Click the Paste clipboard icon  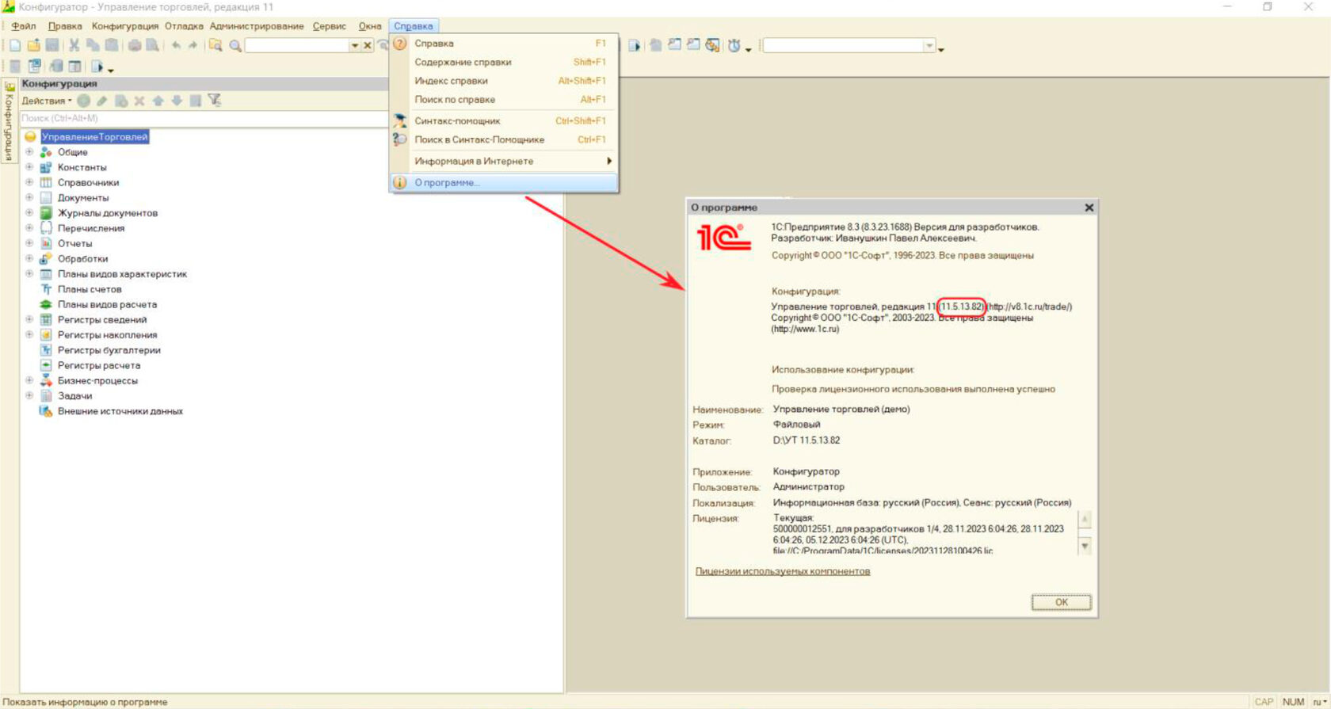[x=112, y=45]
